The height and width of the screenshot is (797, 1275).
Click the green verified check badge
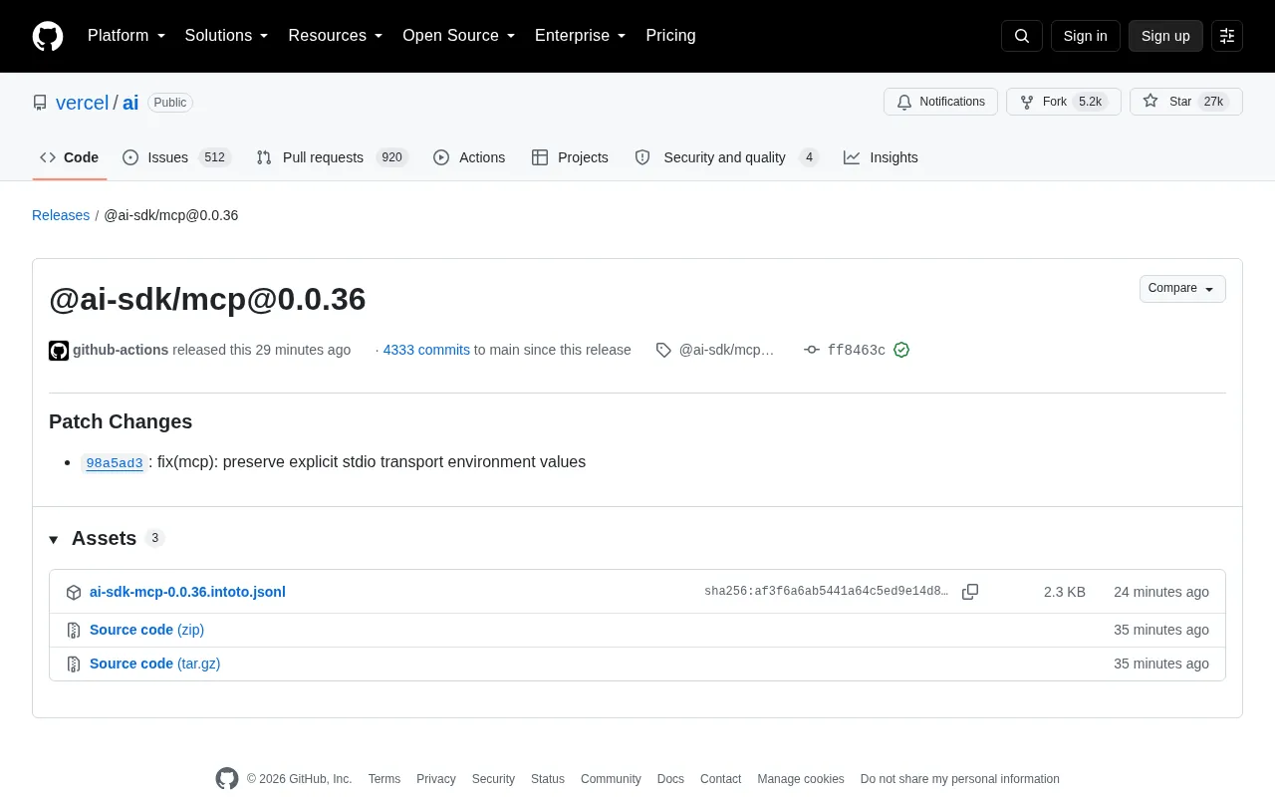tap(901, 350)
